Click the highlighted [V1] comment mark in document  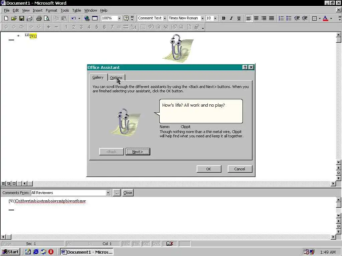pos(33,36)
